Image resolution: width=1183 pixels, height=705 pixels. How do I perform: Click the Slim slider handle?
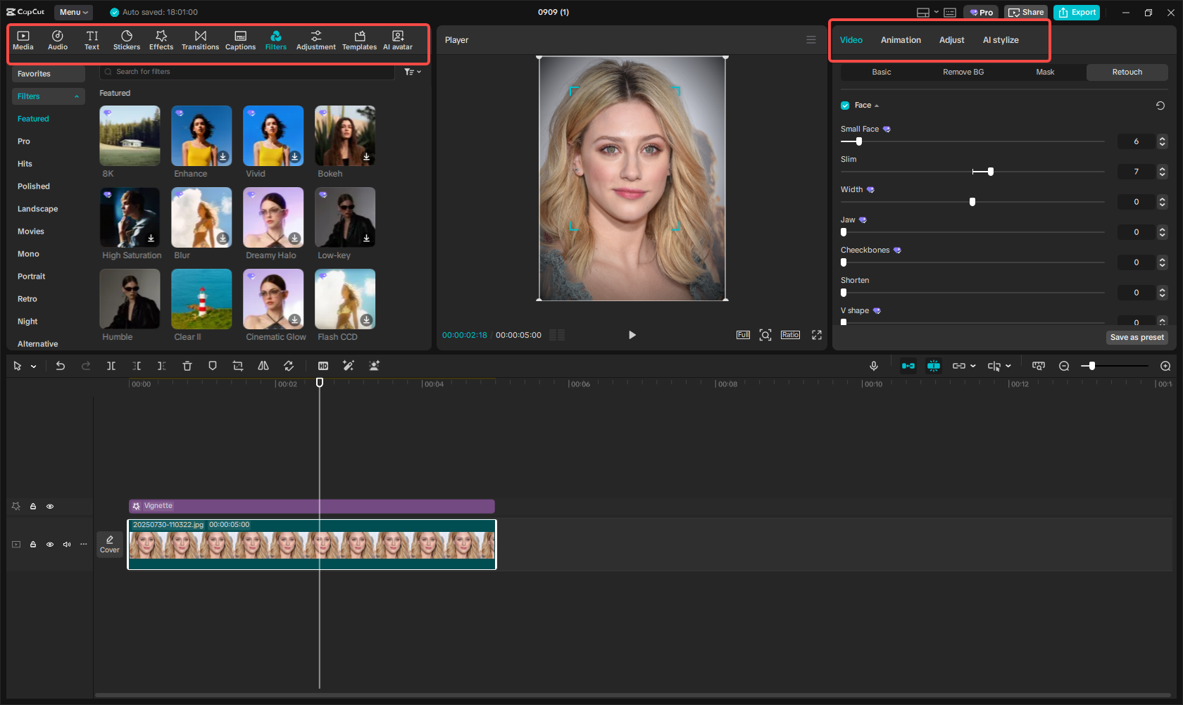point(990,172)
